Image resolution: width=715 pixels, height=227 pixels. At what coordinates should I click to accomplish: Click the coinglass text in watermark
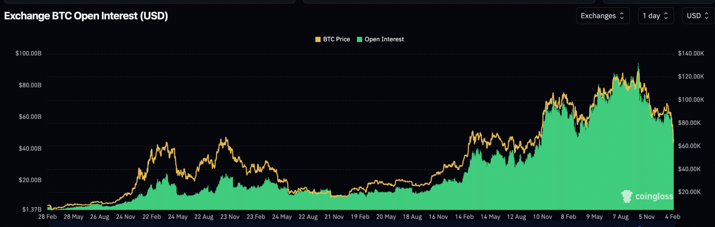click(x=654, y=196)
